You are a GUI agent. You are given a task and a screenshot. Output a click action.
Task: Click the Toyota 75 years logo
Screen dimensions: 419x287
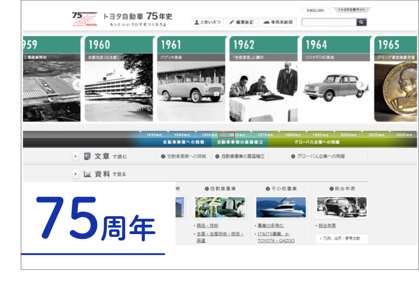(85, 19)
